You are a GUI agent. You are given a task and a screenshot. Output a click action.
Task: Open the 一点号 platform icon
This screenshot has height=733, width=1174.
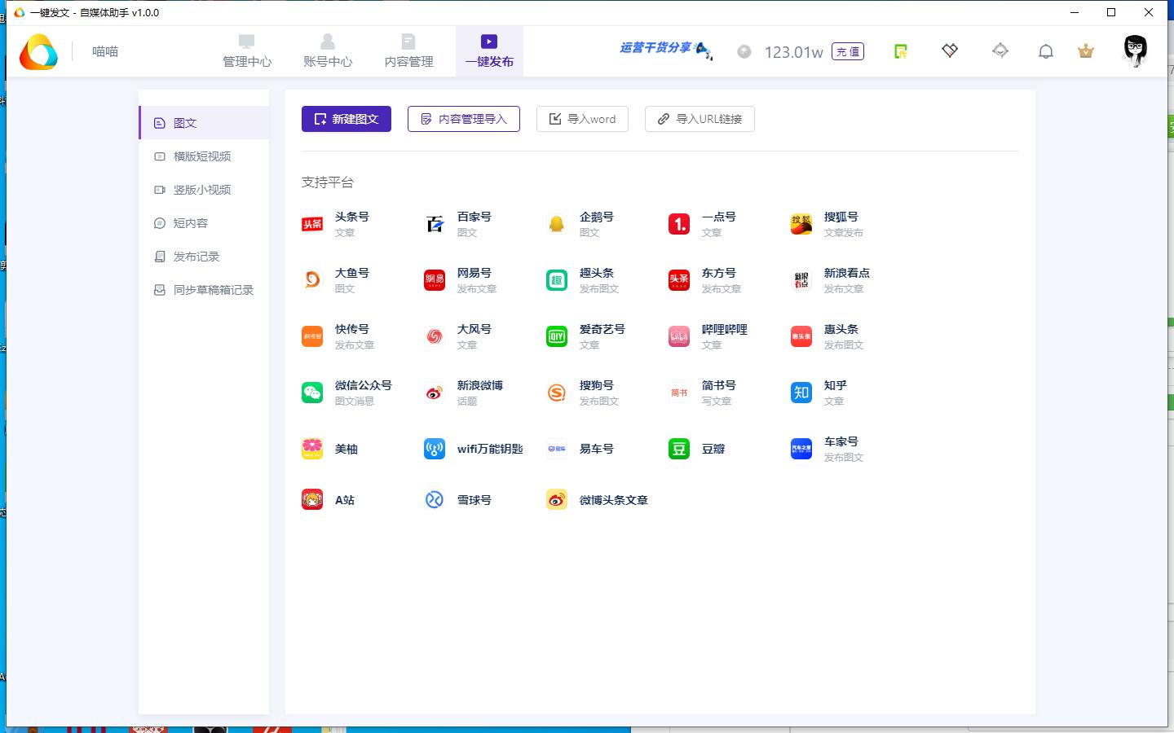point(679,224)
